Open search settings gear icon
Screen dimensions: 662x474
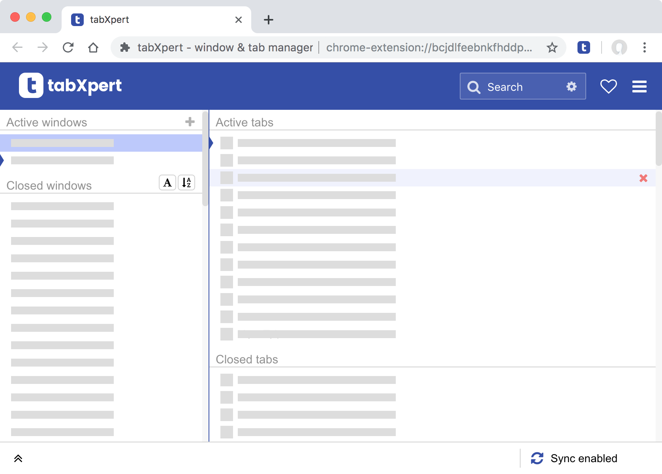[x=571, y=87]
